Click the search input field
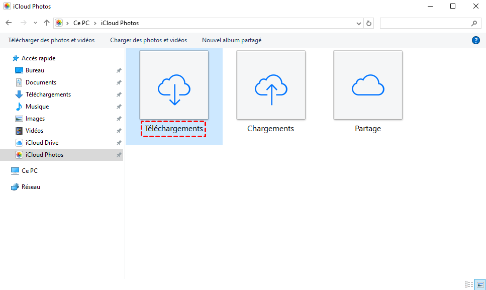Image resolution: width=486 pixels, height=290 pixels. coord(431,23)
